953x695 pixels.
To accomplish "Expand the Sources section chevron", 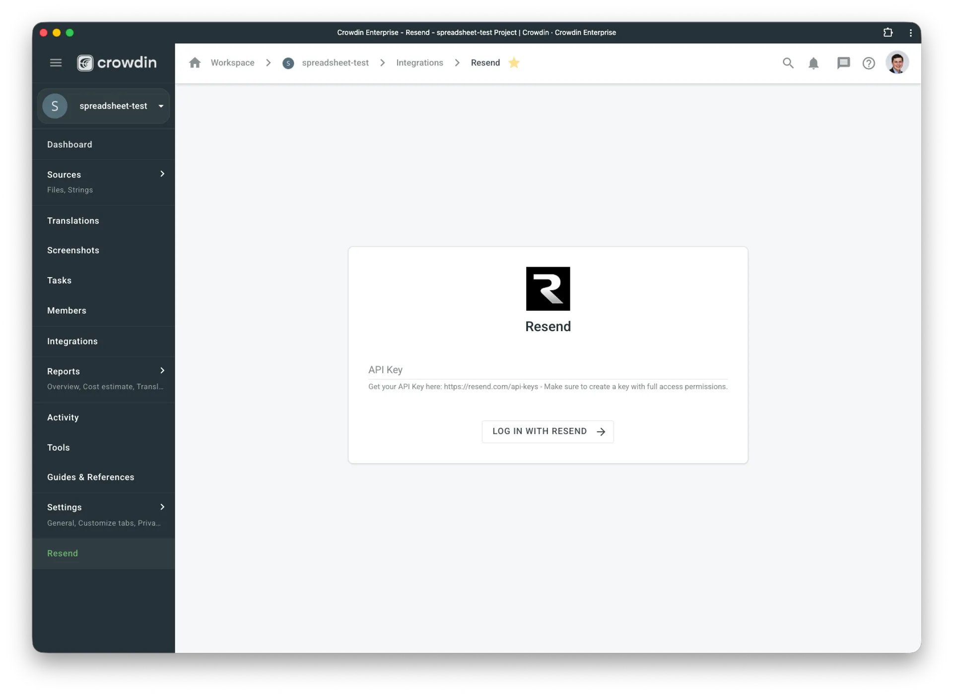I will pyautogui.click(x=162, y=174).
